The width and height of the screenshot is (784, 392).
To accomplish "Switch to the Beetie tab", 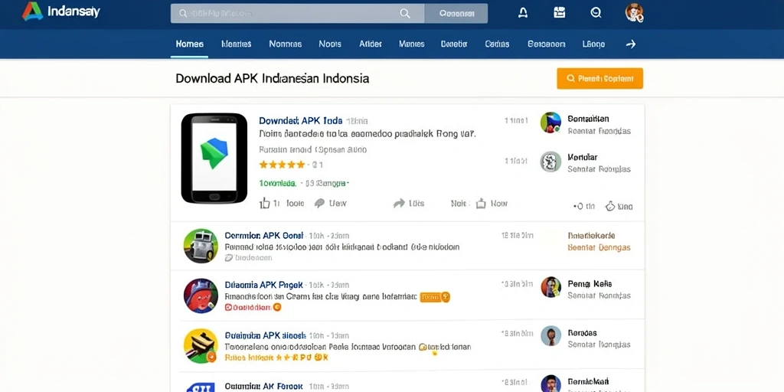I will pos(454,44).
